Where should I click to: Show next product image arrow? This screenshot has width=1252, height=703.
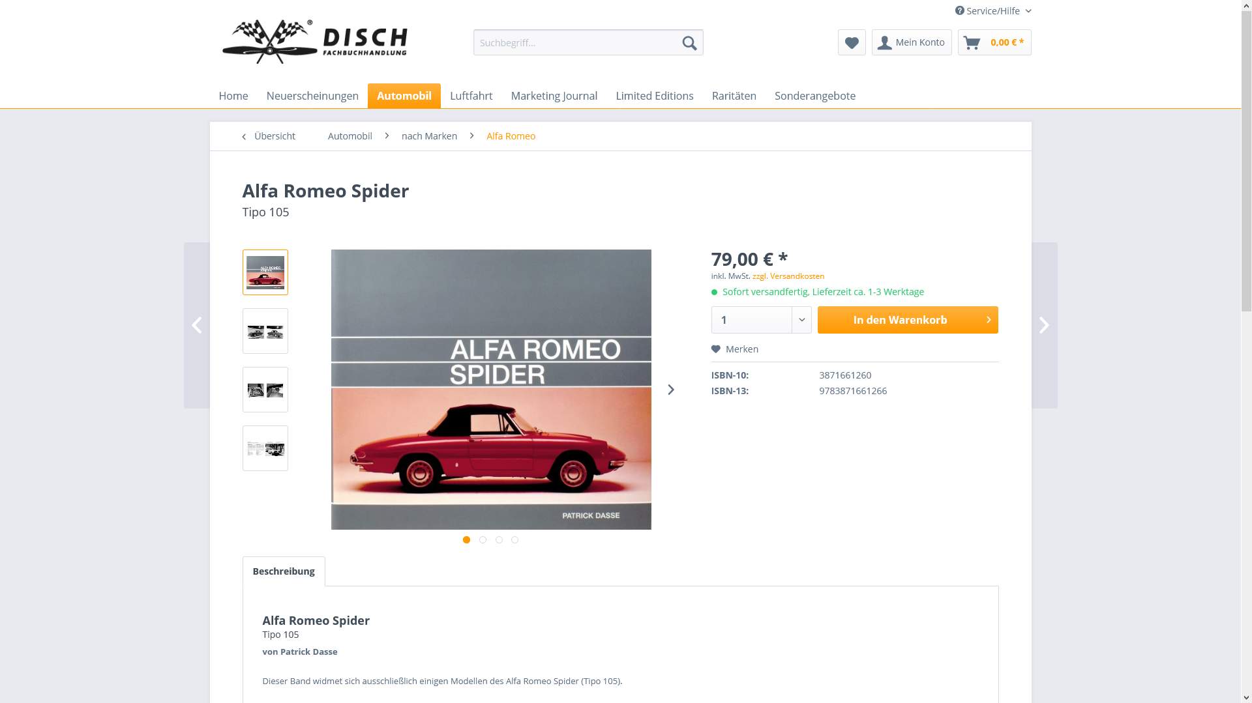671,390
